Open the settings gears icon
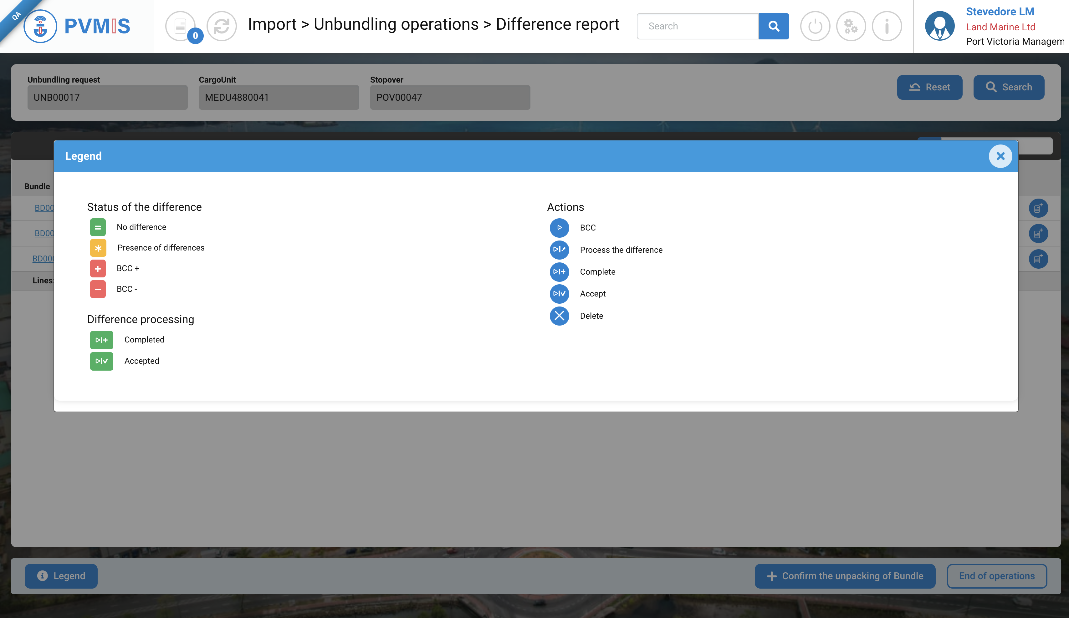The height and width of the screenshot is (618, 1069). tap(851, 26)
